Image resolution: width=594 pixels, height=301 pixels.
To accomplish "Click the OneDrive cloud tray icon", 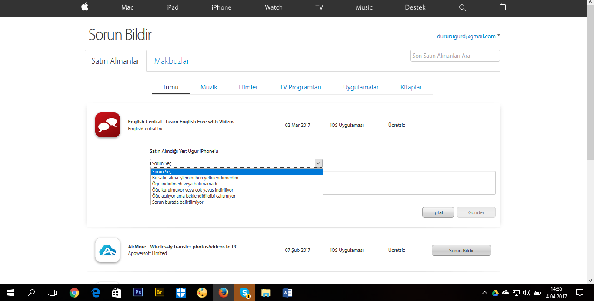I will click(x=506, y=293).
